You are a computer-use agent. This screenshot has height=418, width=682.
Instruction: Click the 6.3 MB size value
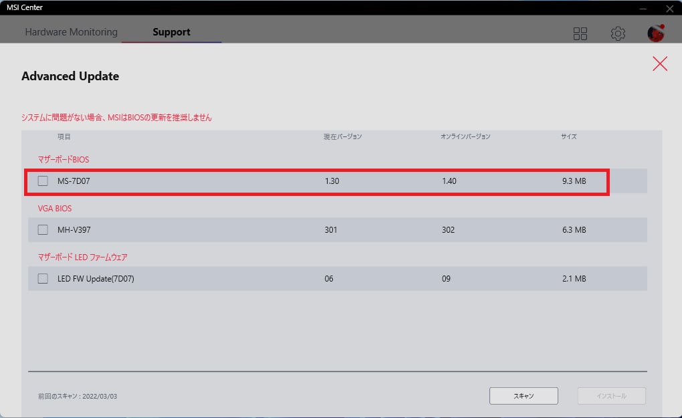(x=574, y=229)
